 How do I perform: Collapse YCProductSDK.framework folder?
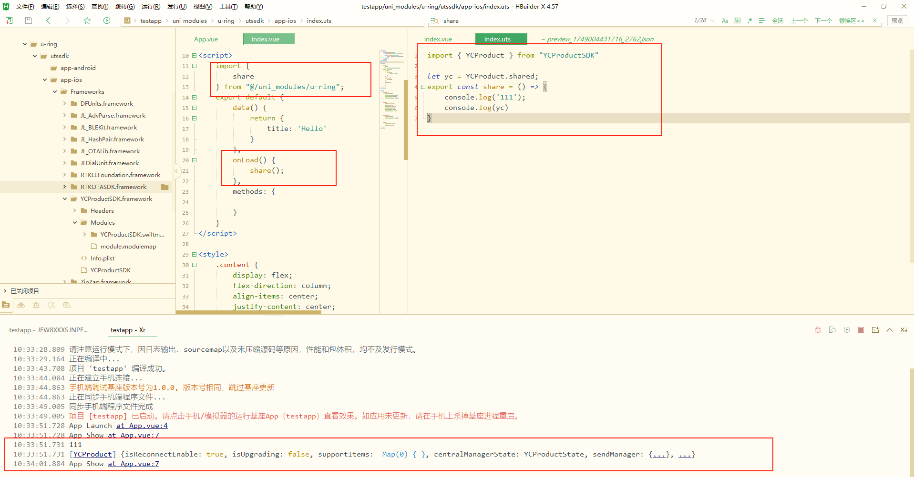point(65,199)
